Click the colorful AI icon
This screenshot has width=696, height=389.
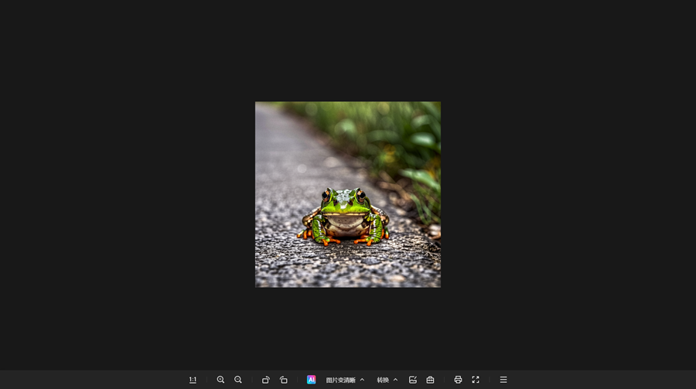point(311,380)
